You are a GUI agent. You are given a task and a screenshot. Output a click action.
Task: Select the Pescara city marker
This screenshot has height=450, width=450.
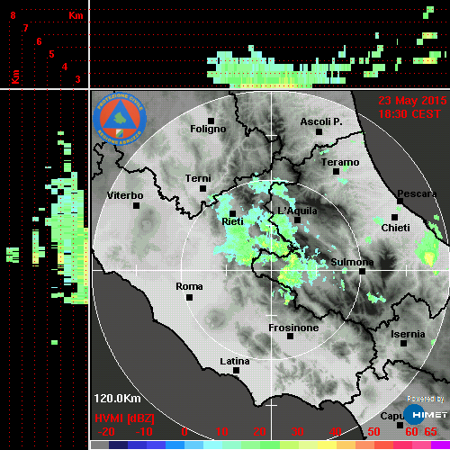click(400, 201)
